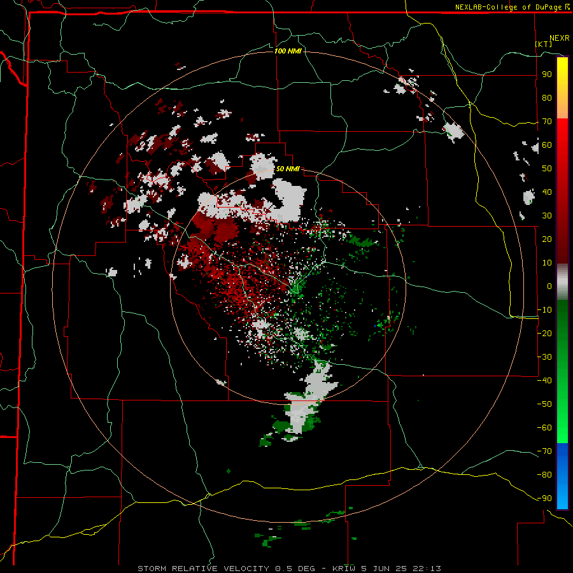Viewport: 573px width, 573px height.
Task: Click the positive 80 knot scale label
Action: pyautogui.click(x=547, y=97)
